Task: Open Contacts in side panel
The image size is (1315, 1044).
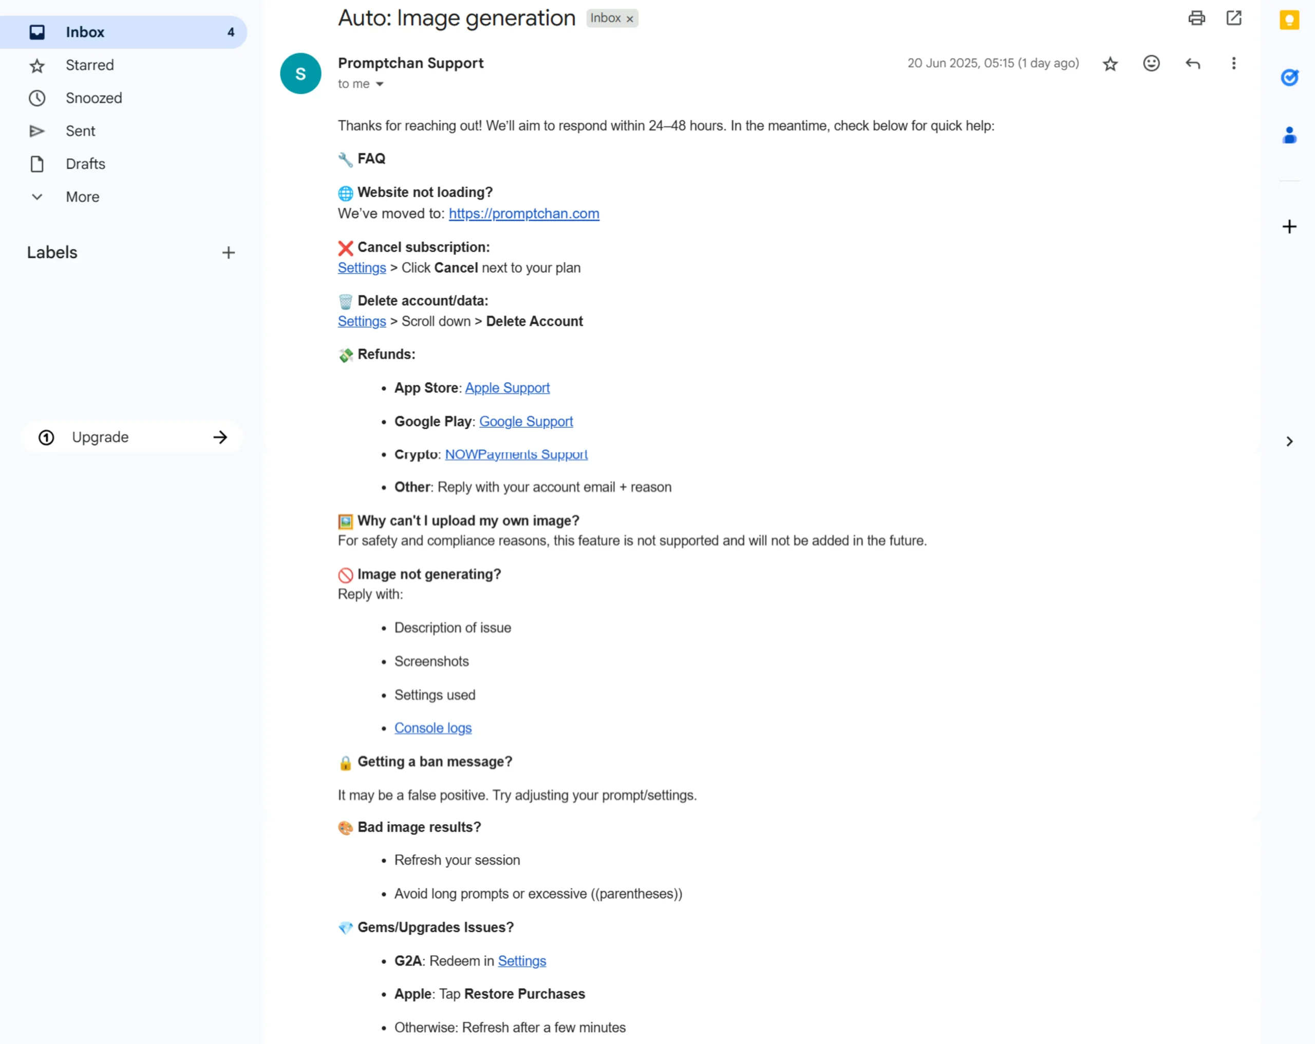Action: click(1289, 135)
